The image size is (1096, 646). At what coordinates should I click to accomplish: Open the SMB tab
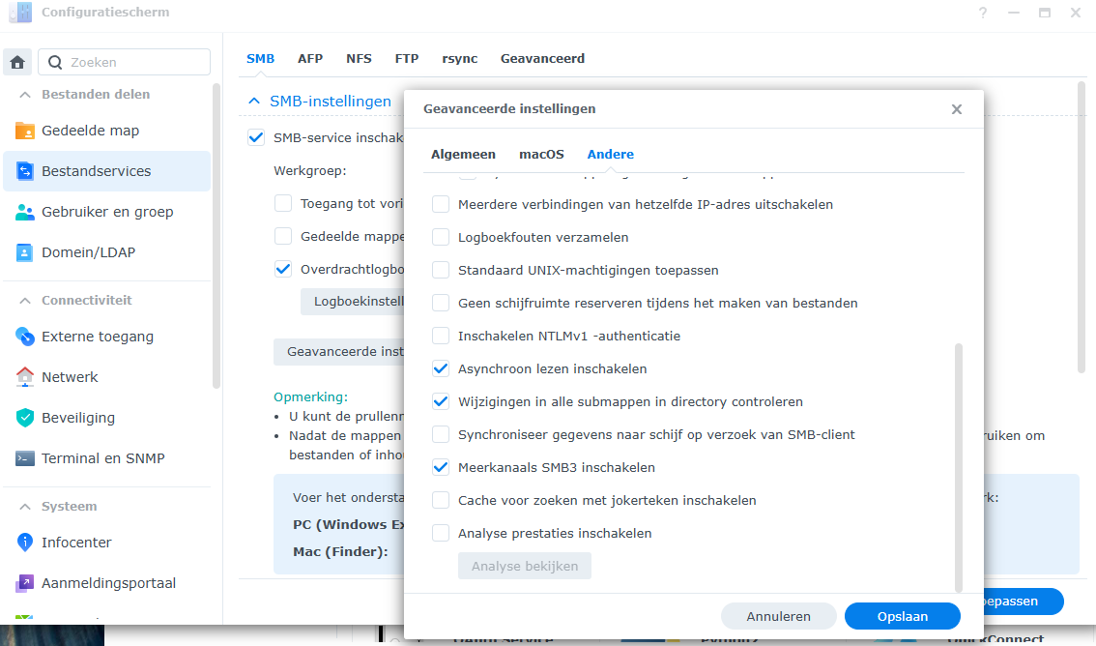pos(260,59)
